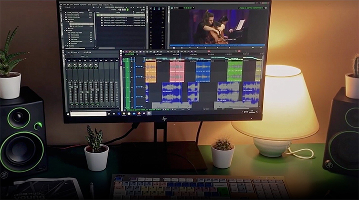Click the Creation Date column header
This screenshot has width=359, height=200.
pos(140,12)
